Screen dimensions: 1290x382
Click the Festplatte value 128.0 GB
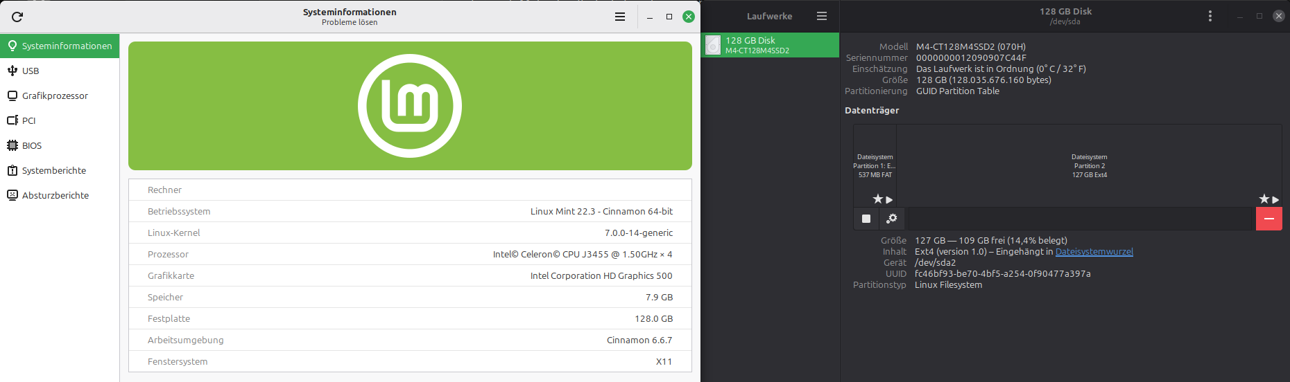pyautogui.click(x=654, y=318)
